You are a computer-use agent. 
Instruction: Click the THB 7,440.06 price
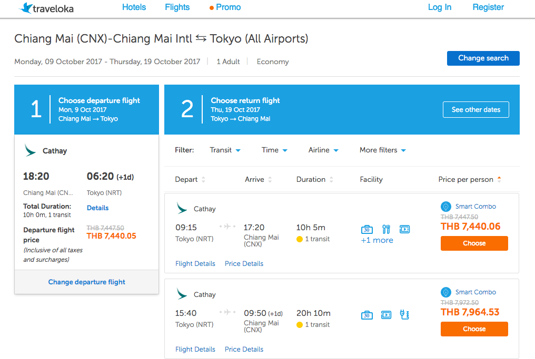pyautogui.click(x=471, y=227)
